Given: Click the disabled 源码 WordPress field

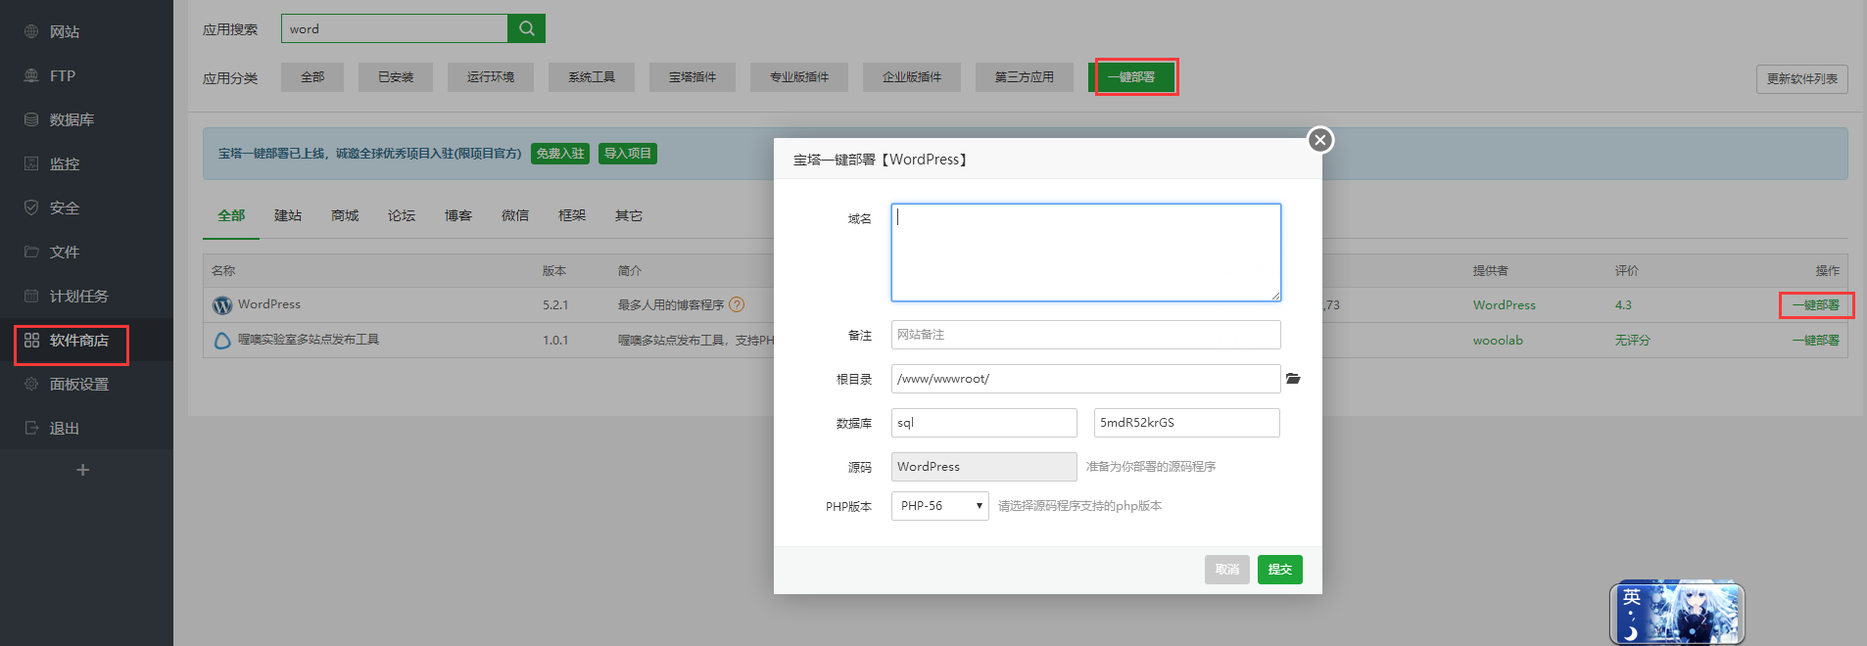Looking at the screenshot, I should click(x=984, y=467).
